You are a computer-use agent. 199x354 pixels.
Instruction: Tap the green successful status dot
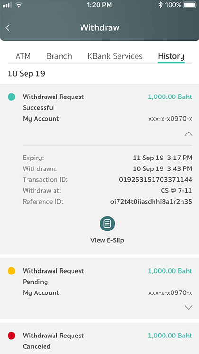pyautogui.click(x=11, y=97)
